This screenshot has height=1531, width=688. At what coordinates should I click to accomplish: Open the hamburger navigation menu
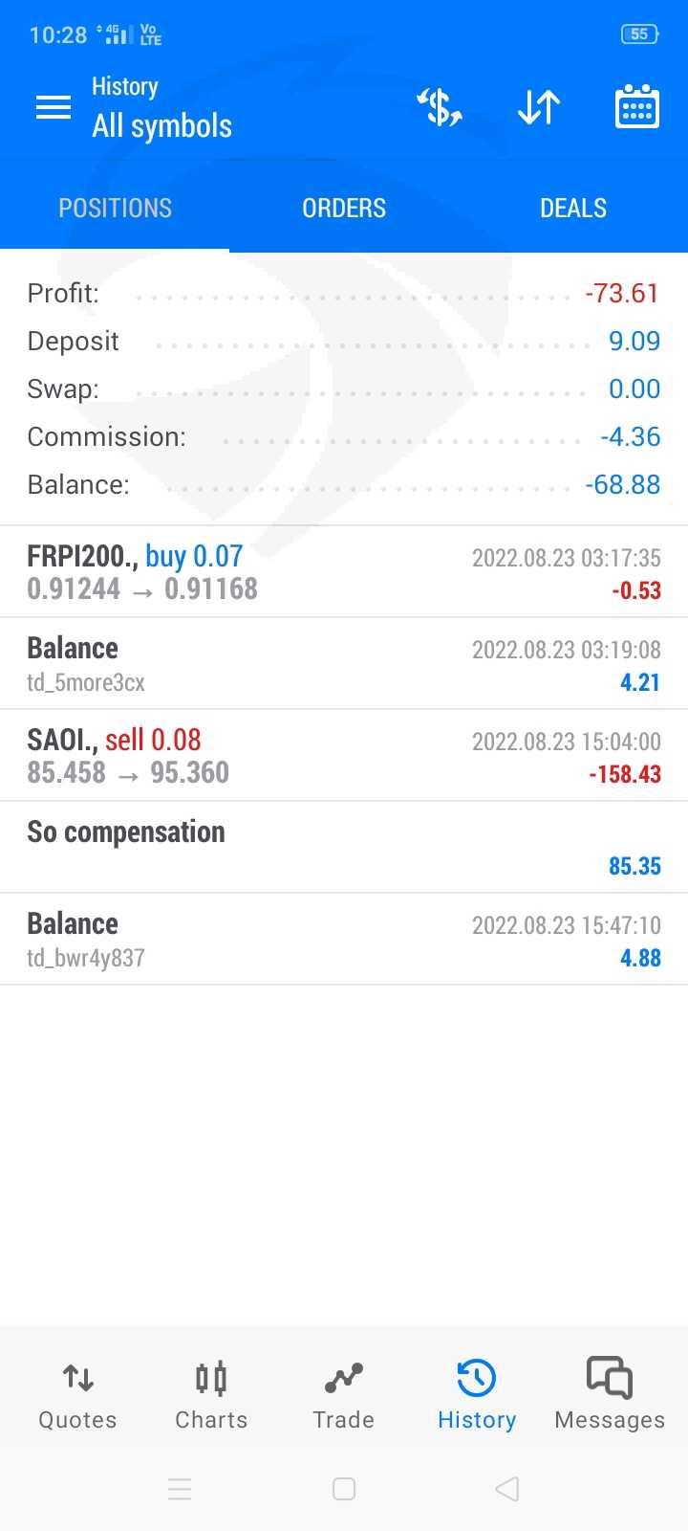tap(54, 107)
